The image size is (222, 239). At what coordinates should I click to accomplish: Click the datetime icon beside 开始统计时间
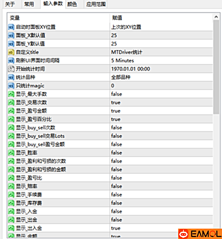pos(11,69)
